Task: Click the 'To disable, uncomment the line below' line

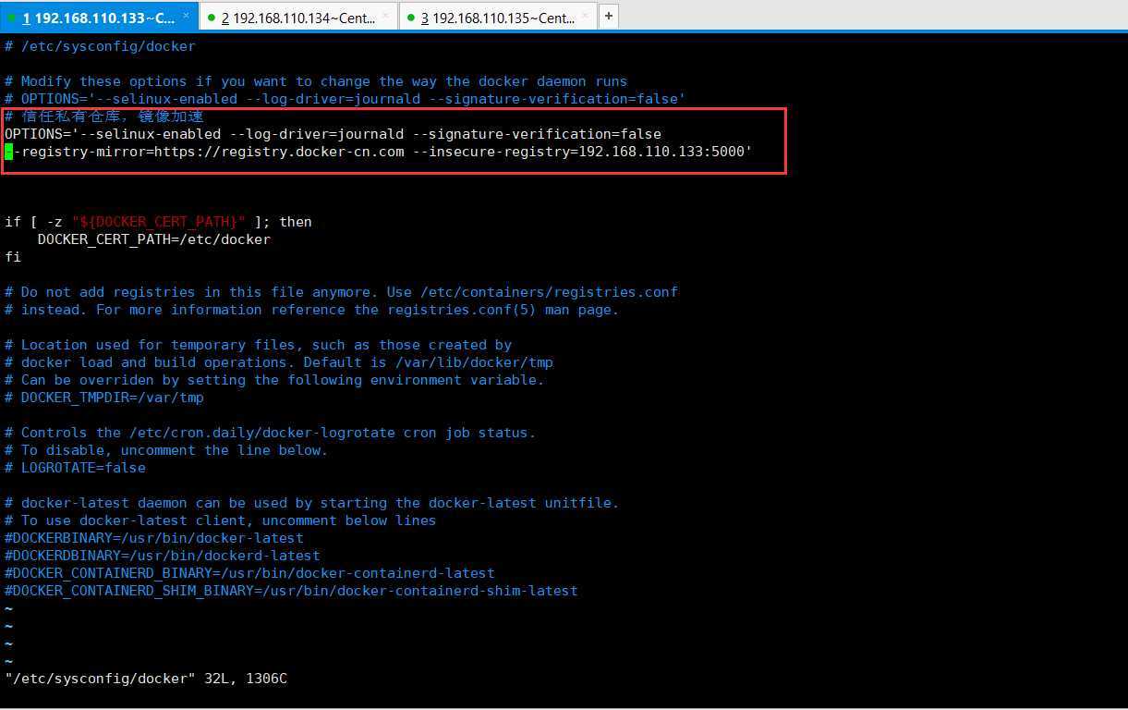Action: coord(166,450)
